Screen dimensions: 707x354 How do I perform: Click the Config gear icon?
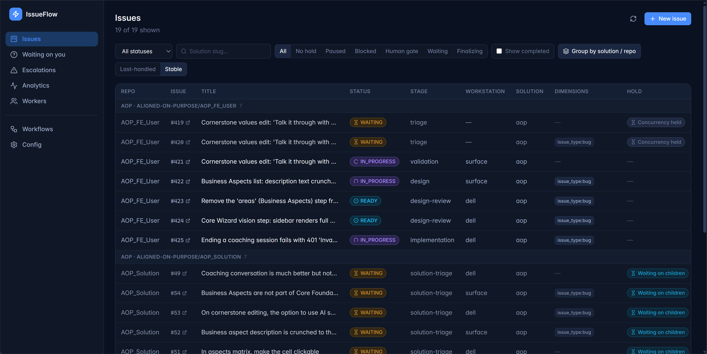(14, 145)
